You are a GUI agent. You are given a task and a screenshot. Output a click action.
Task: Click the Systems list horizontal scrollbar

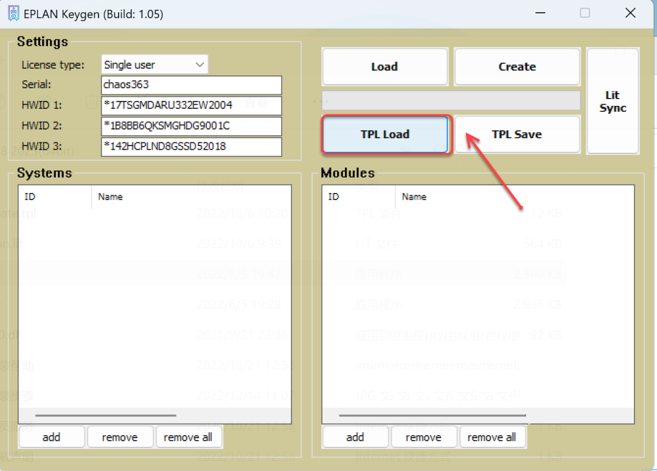click(106, 416)
